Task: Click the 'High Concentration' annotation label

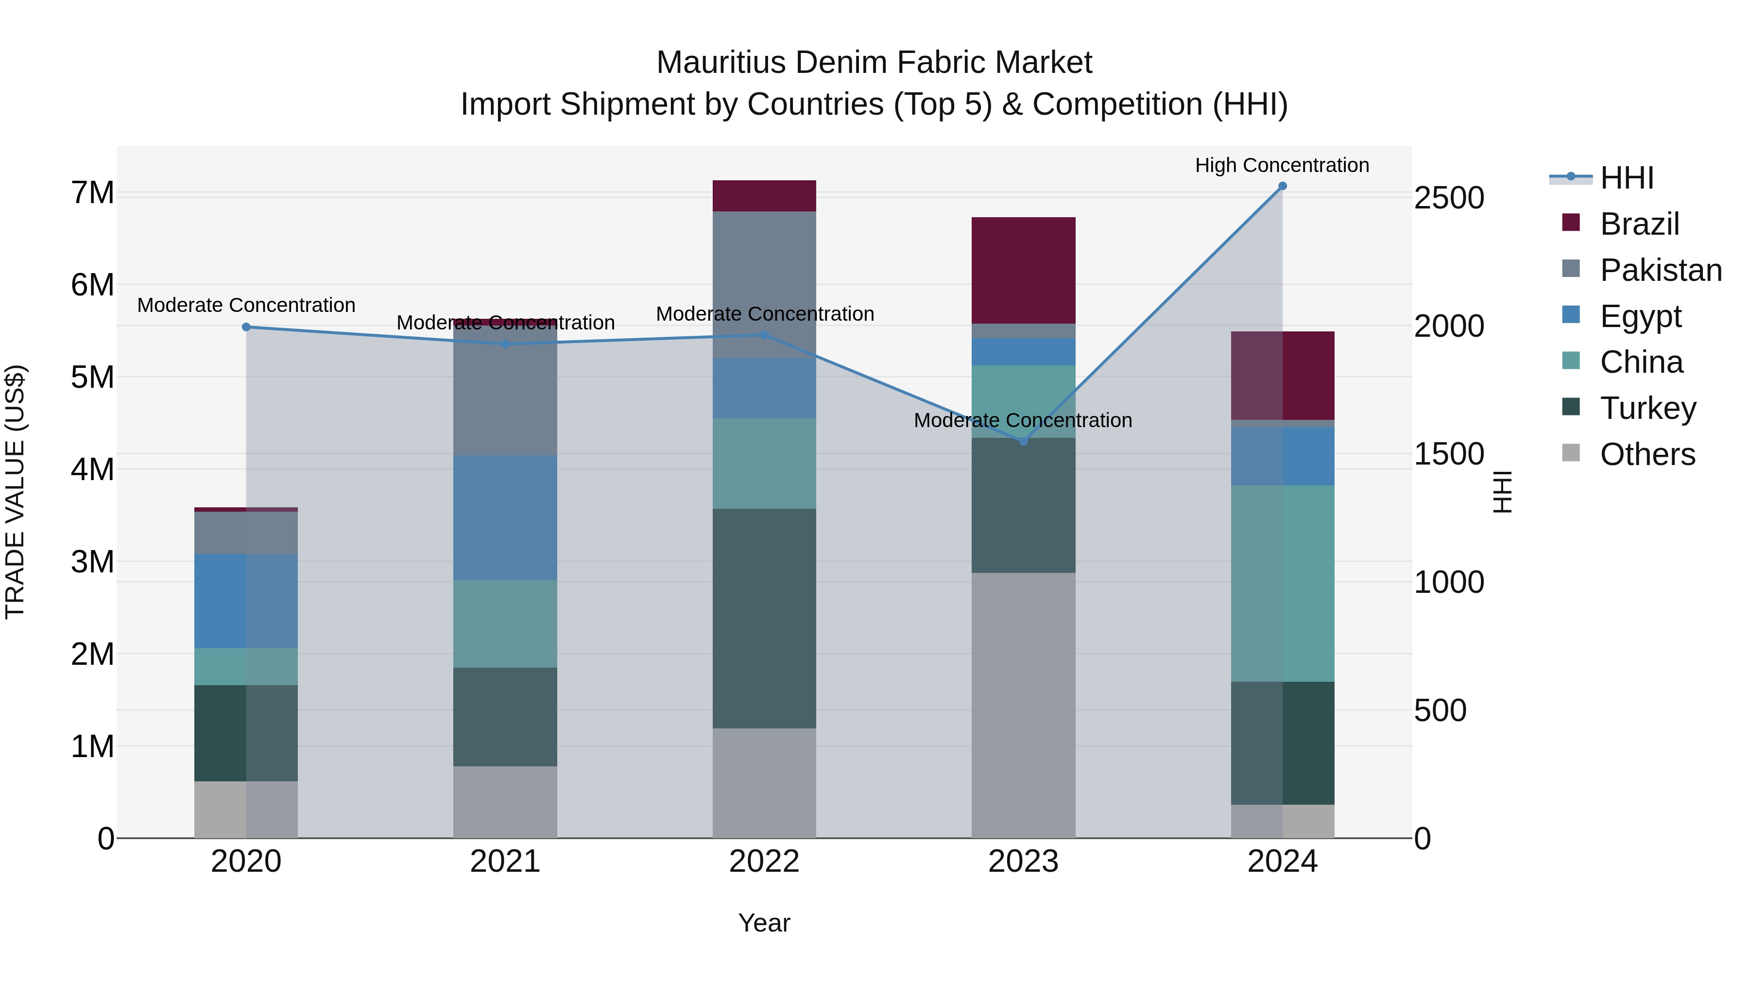Action: tap(1283, 165)
